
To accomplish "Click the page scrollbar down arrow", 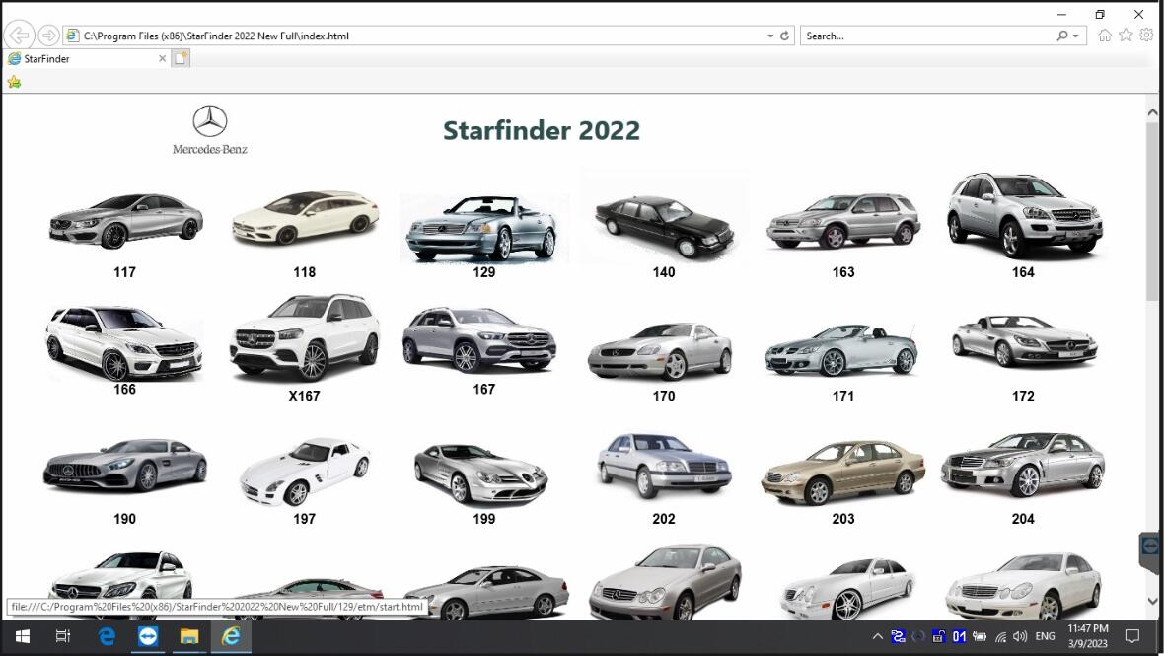I will click(x=1152, y=601).
